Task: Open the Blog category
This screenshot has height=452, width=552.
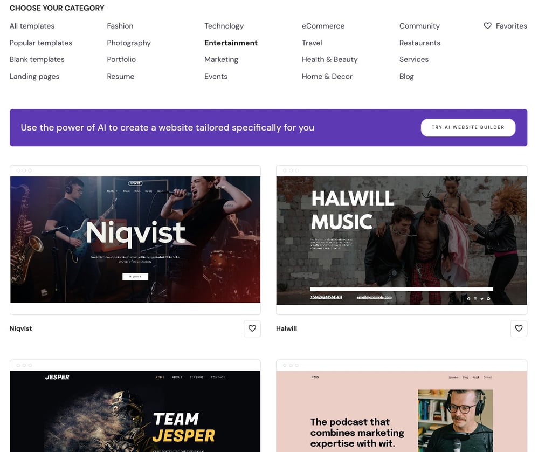Action: [406, 76]
